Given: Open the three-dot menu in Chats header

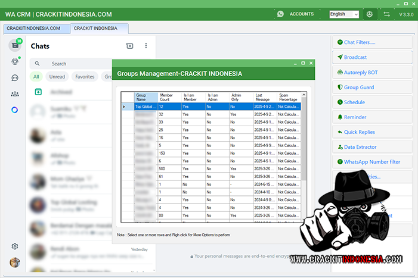Looking at the screenshot, I should [146, 46].
